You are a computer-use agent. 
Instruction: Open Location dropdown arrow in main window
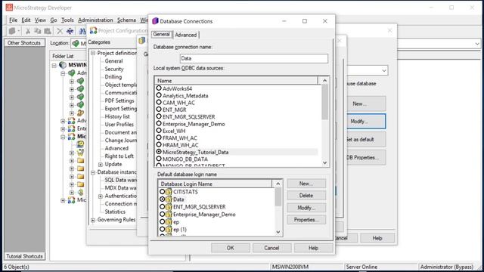pyautogui.click(x=477, y=44)
